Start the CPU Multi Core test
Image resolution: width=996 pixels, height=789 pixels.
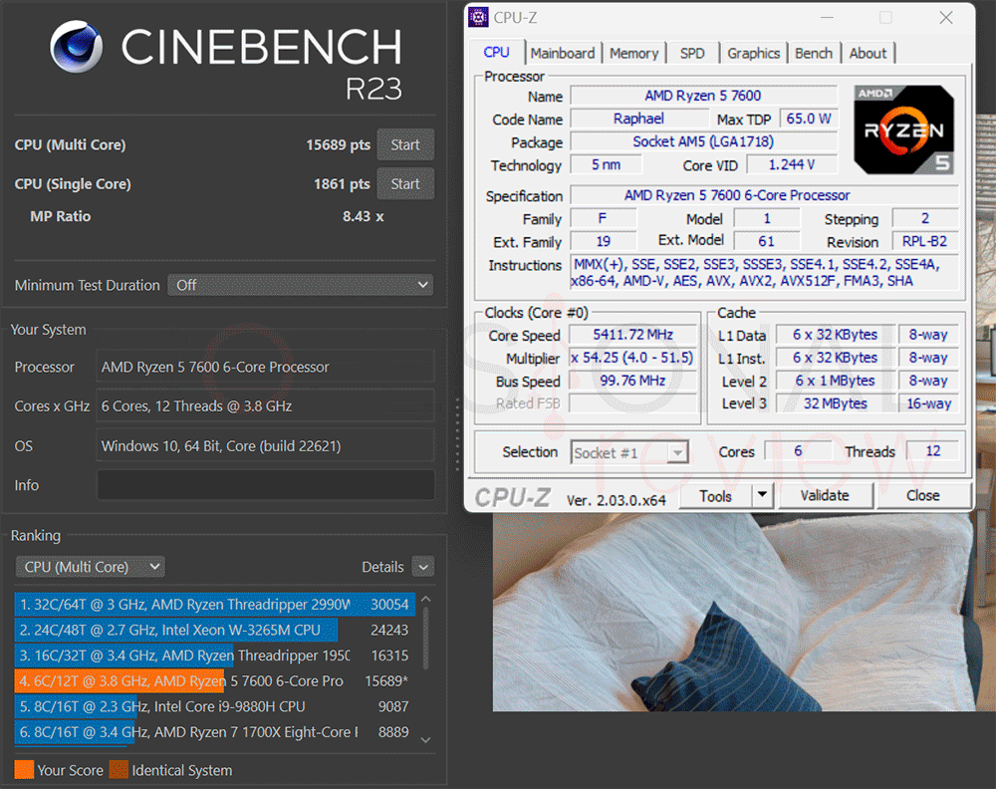[405, 144]
